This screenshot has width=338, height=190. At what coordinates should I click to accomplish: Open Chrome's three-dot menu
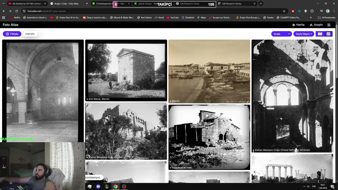pyautogui.click(x=334, y=11)
